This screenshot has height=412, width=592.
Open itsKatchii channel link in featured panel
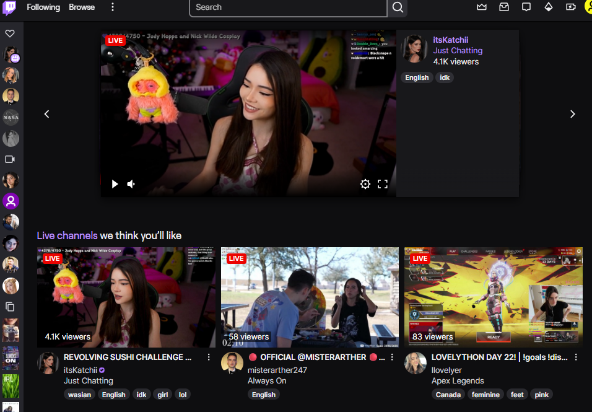[x=450, y=40]
